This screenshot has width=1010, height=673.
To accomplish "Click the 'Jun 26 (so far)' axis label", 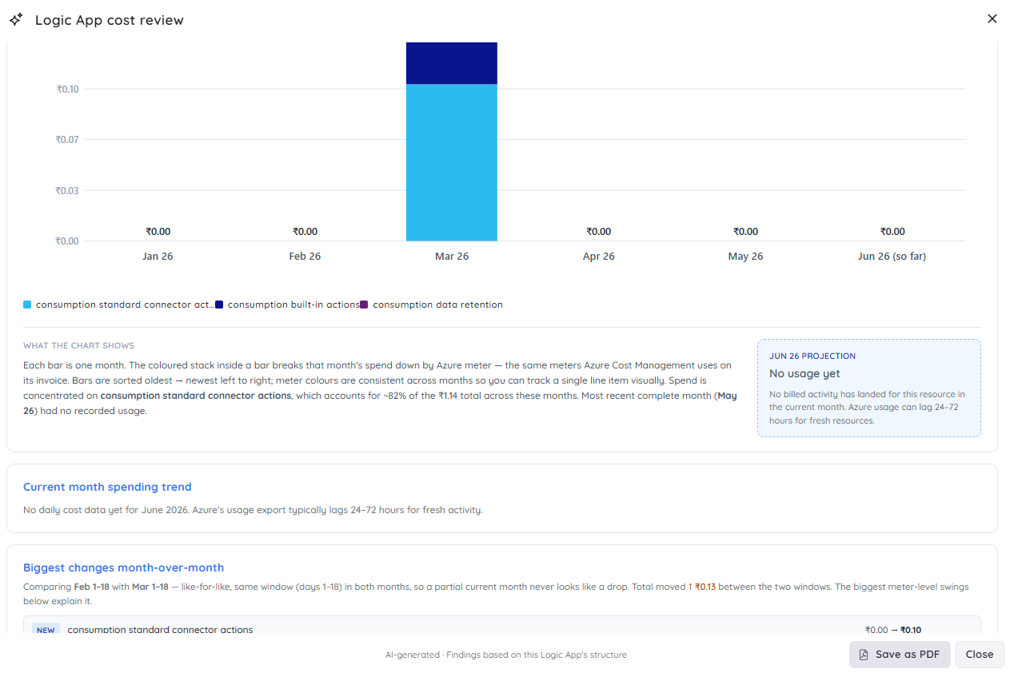I will pyautogui.click(x=892, y=257).
